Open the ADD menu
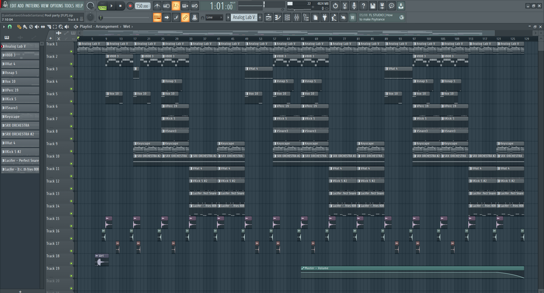 click(21, 5)
